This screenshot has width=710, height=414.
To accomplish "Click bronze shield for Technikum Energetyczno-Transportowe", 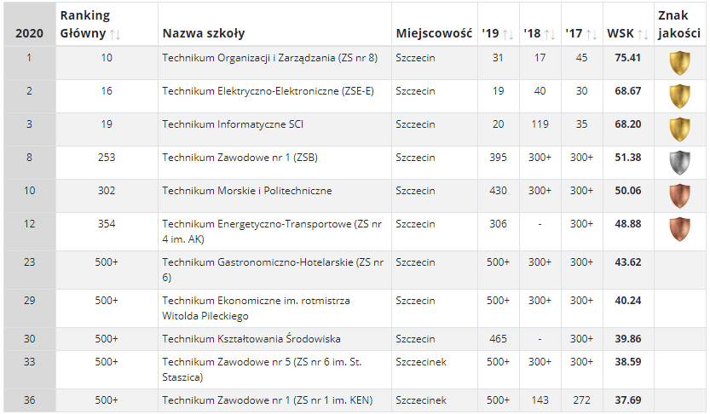I will point(679,229).
